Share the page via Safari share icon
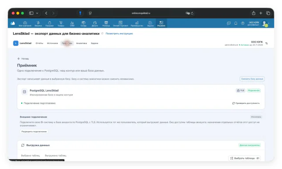The width and height of the screenshot is (282, 169). [x=254, y=13]
